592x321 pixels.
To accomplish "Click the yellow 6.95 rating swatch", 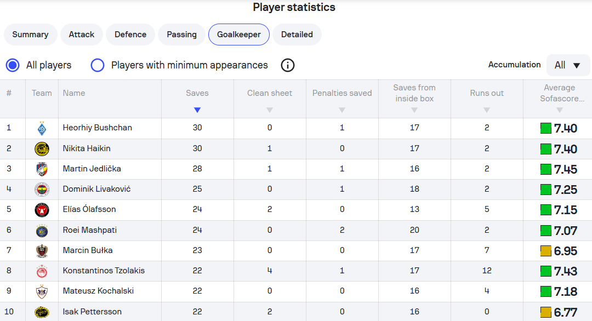I will tap(545, 251).
